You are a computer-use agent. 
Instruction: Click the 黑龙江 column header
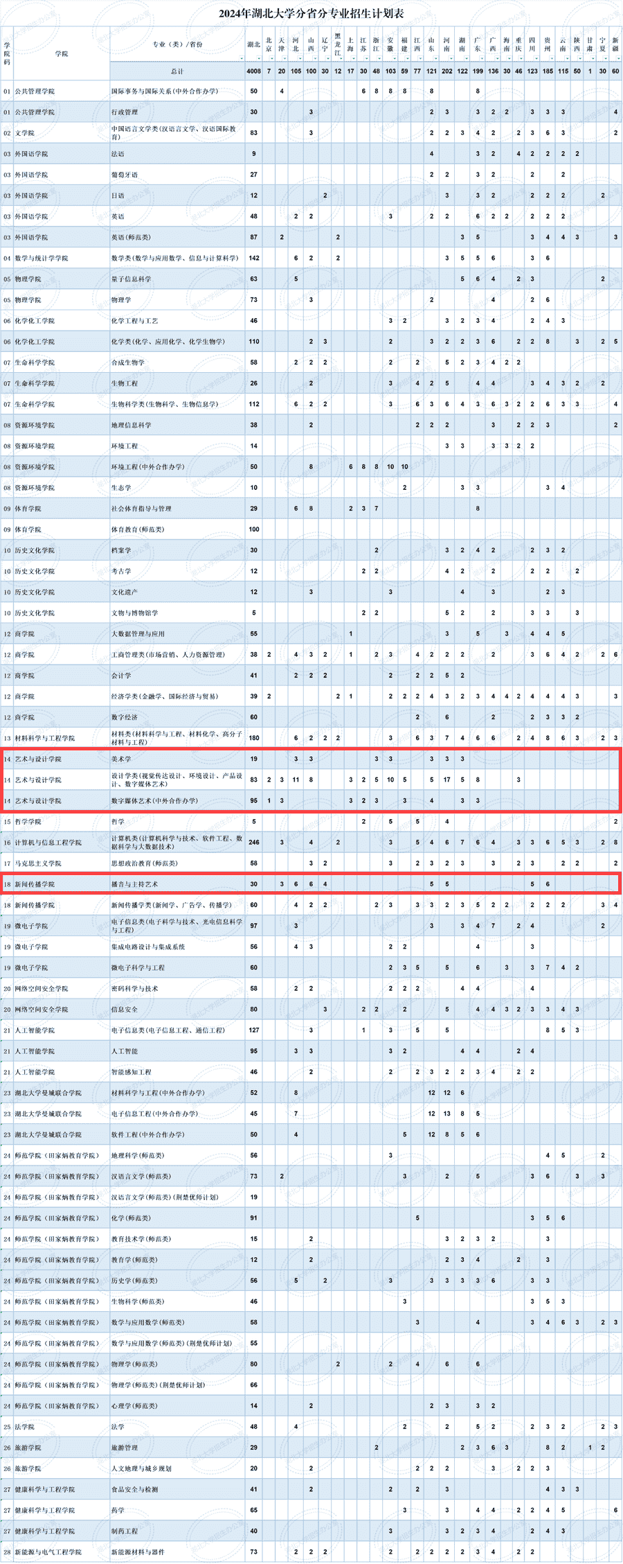tap(338, 44)
